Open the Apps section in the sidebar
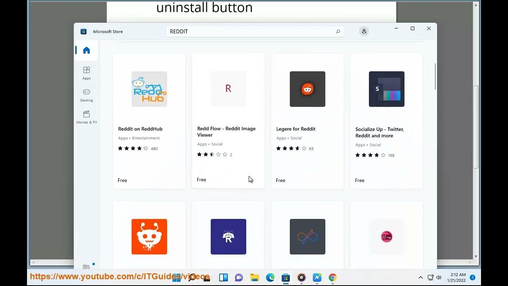The image size is (508, 286). (x=87, y=73)
